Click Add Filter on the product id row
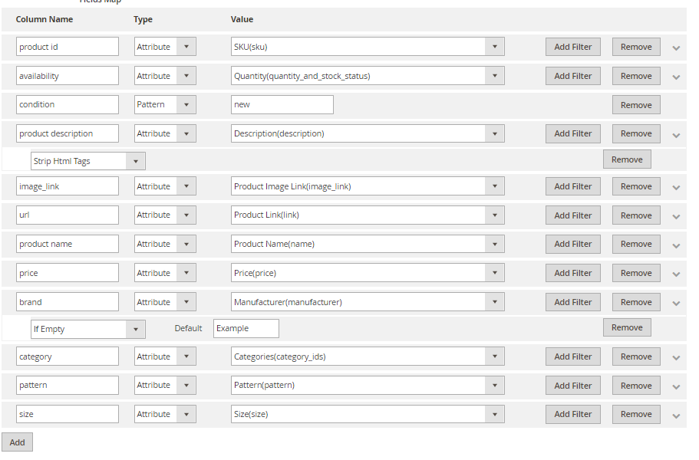699x460 pixels. (x=573, y=47)
